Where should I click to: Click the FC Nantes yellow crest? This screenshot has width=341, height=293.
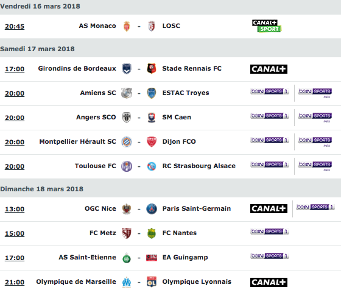click(x=152, y=233)
